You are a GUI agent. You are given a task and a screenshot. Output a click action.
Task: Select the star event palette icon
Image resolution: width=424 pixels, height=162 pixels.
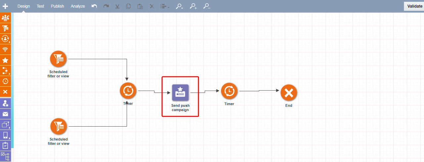[5, 60]
